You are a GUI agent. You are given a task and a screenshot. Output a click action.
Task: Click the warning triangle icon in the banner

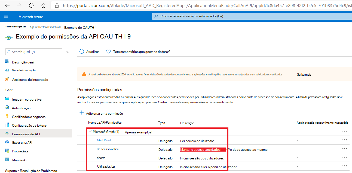pyautogui.click(x=84, y=74)
